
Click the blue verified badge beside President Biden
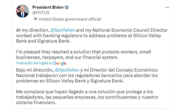(67, 7)
